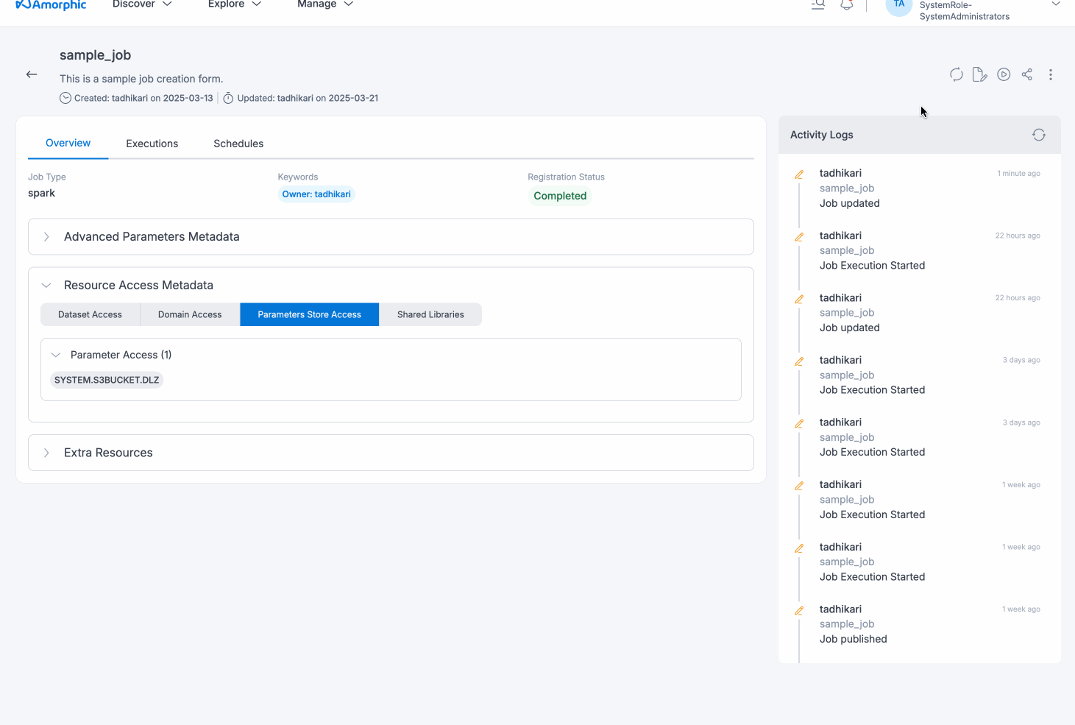Click the 'Updated: tadhikari on 2025-03-21' text
Image resolution: width=1075 pixels, height=725 pixels.
(308, 98)
